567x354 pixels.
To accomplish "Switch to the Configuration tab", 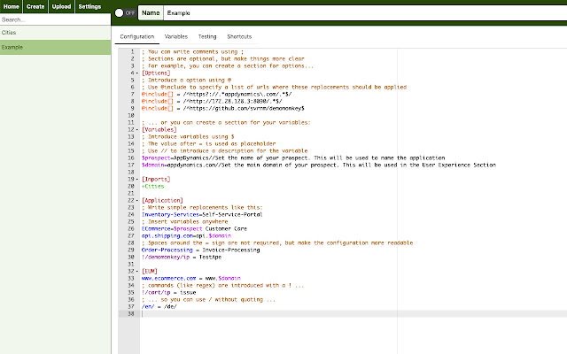I will click(x=136, y=37).
